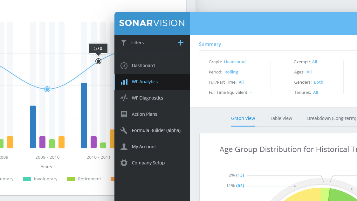Click the Company Setup gear icon

124,163
